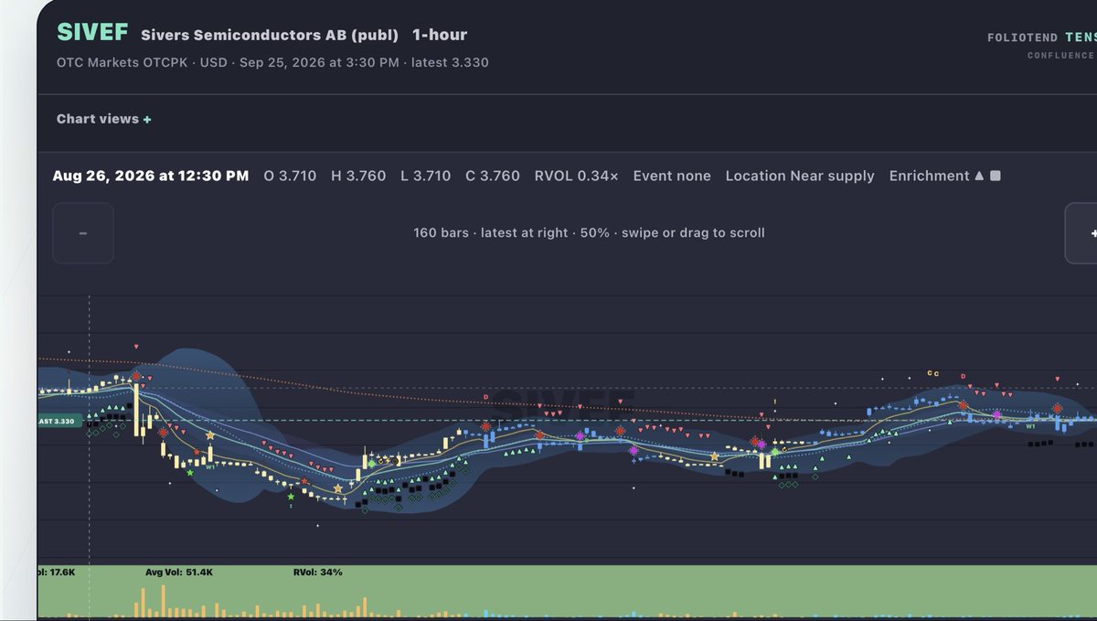Click the H 3.760 high value
This screenshot has width=1097, height=621.
(x=358, y=176)
